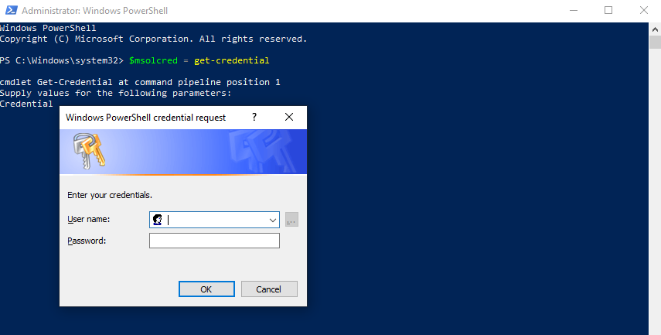Focus the Password input field
Viewport: 661px width, 335px height.
pyautogui.click(x=214, y=241)
